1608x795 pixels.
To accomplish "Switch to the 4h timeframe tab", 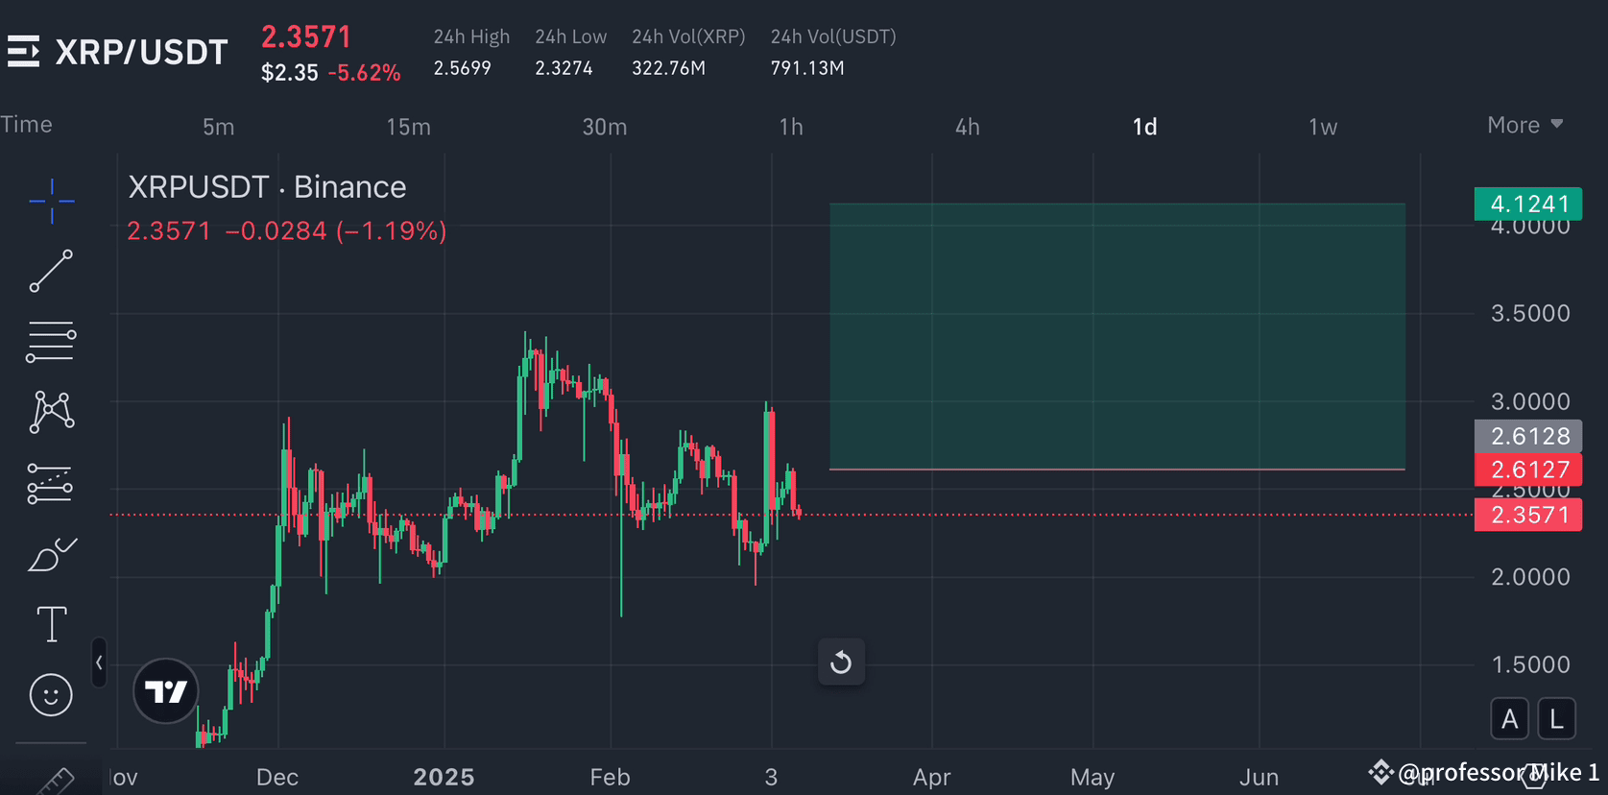I will point(967,125).
